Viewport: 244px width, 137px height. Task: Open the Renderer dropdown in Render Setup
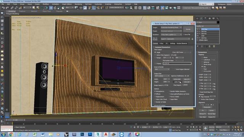(x=171, y=35)
